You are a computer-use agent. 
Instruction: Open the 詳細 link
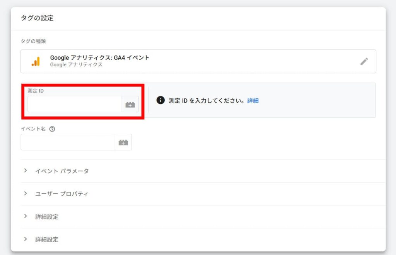[x=253, y=101]
